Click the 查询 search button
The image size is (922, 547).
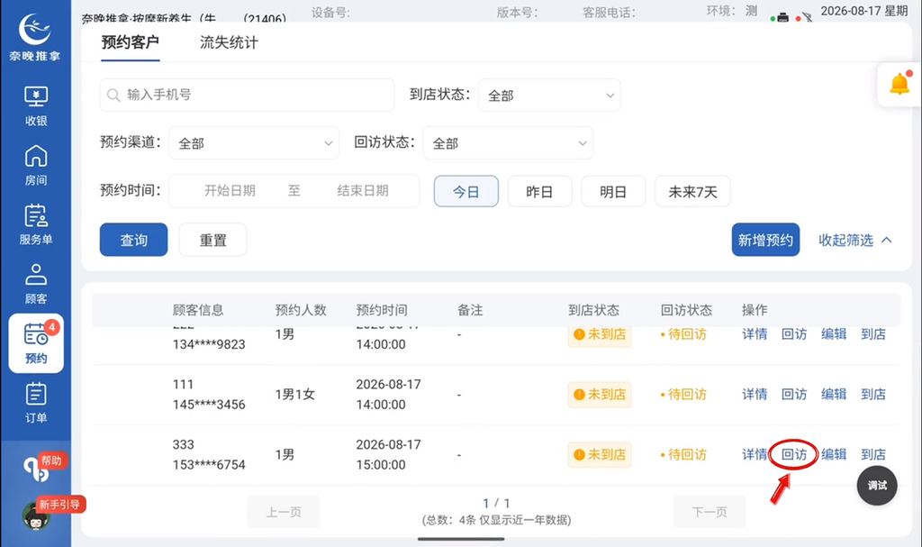point(133,240)
